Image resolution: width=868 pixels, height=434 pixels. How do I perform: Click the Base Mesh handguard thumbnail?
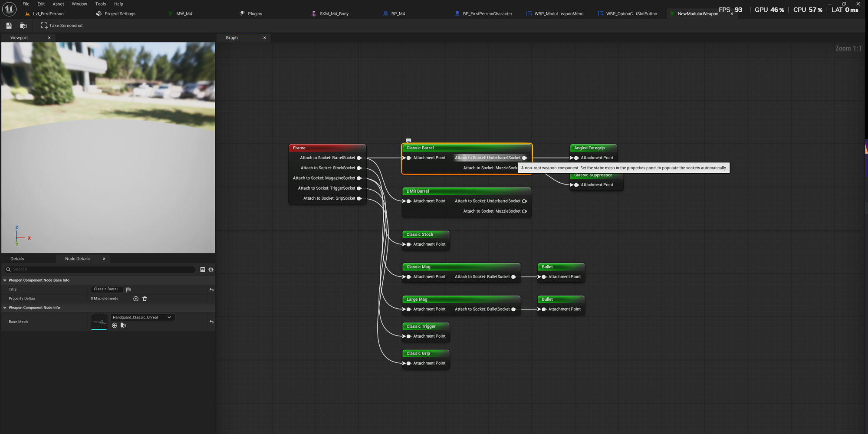tap(99, 322)
